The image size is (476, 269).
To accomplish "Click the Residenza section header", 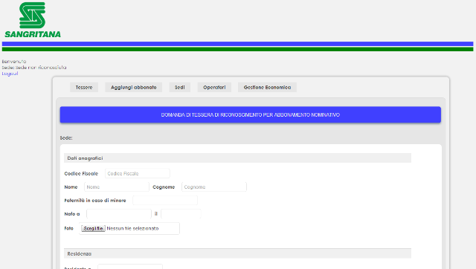I will click(237, 253).
